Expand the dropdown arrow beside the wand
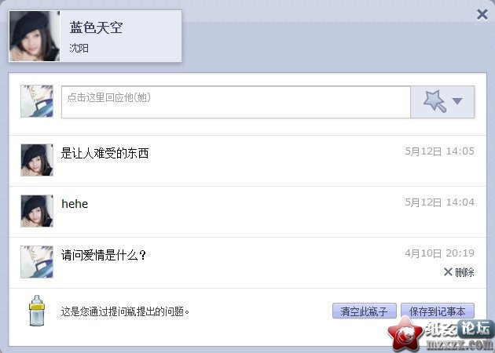 point(457,101)
